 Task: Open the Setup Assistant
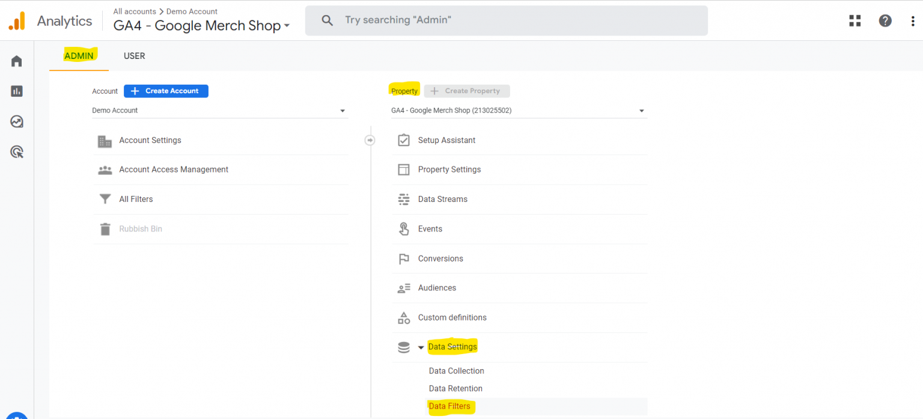tap(448, 139)
